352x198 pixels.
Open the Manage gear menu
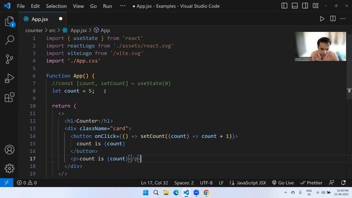(x=9, y=168)
